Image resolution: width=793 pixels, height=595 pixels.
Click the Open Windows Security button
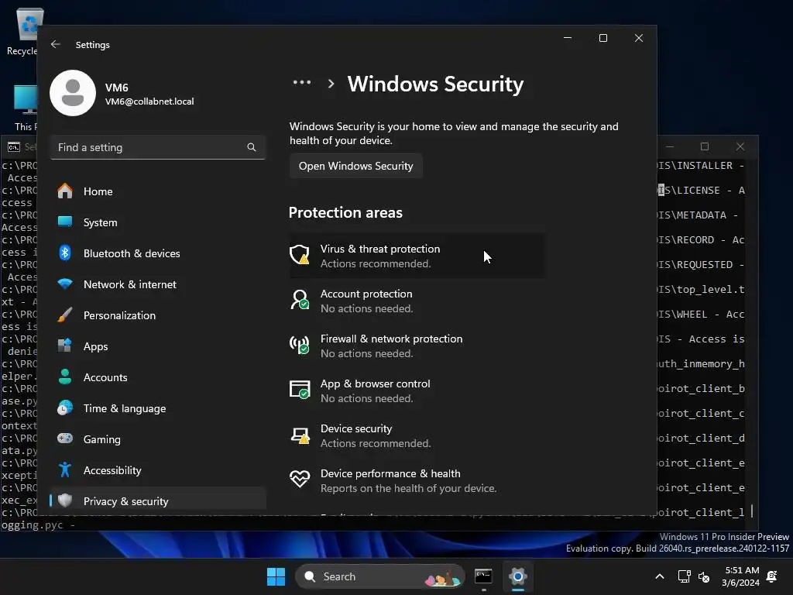click(356, 166)
